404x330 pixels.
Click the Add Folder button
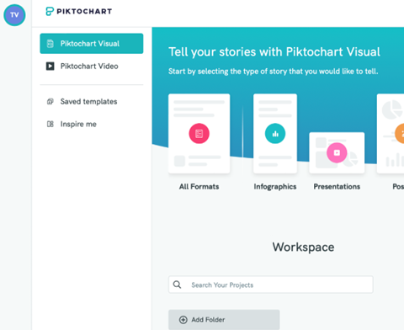click(224, 320)
